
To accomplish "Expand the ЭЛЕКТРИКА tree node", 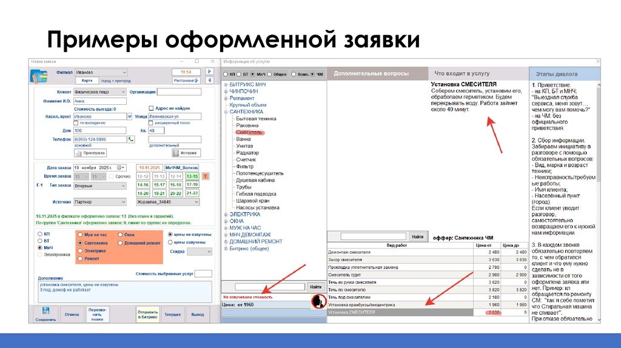I will [226, 215].
